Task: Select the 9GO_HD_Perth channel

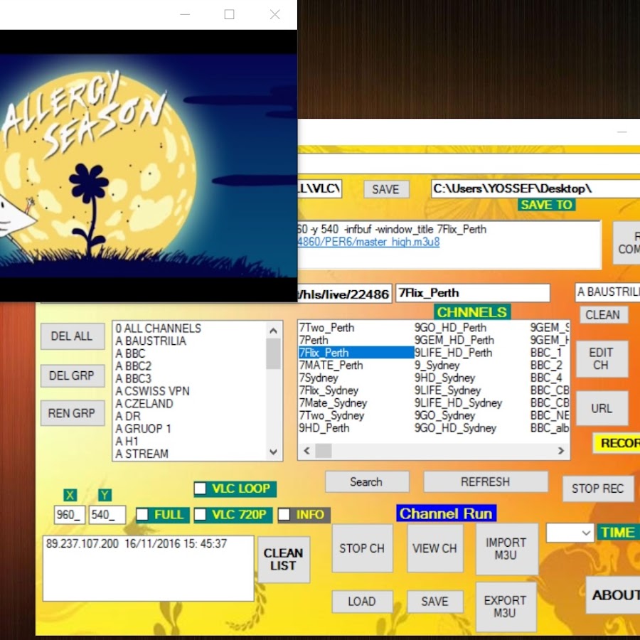Action: [451, 328]
